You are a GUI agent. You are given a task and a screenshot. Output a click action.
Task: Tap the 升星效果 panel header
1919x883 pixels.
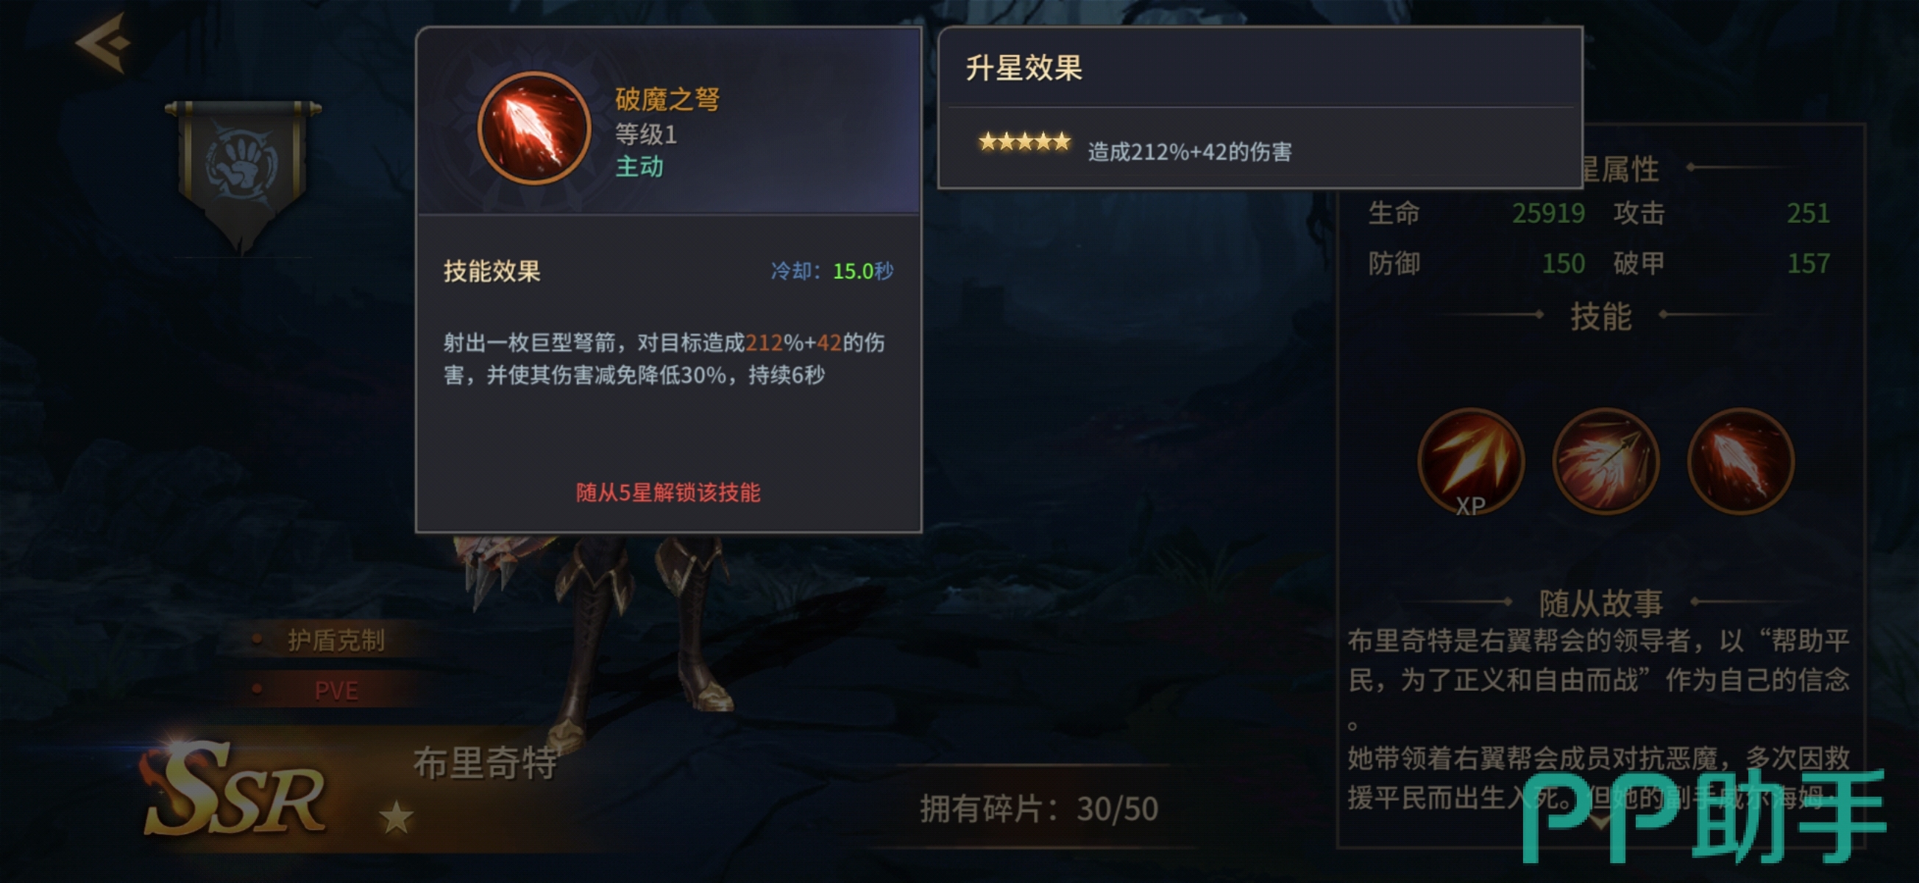click(x=1024, y=68)
